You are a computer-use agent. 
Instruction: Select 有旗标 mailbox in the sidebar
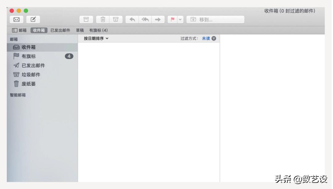tap(42, 56)
